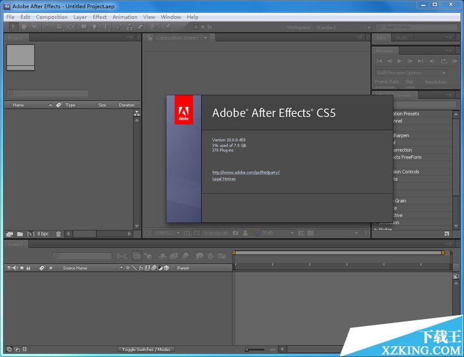The image size is (464, 357).
Task: Click the Auto-keyframe stopwatch icon in timeline
Action: (210, 256)
